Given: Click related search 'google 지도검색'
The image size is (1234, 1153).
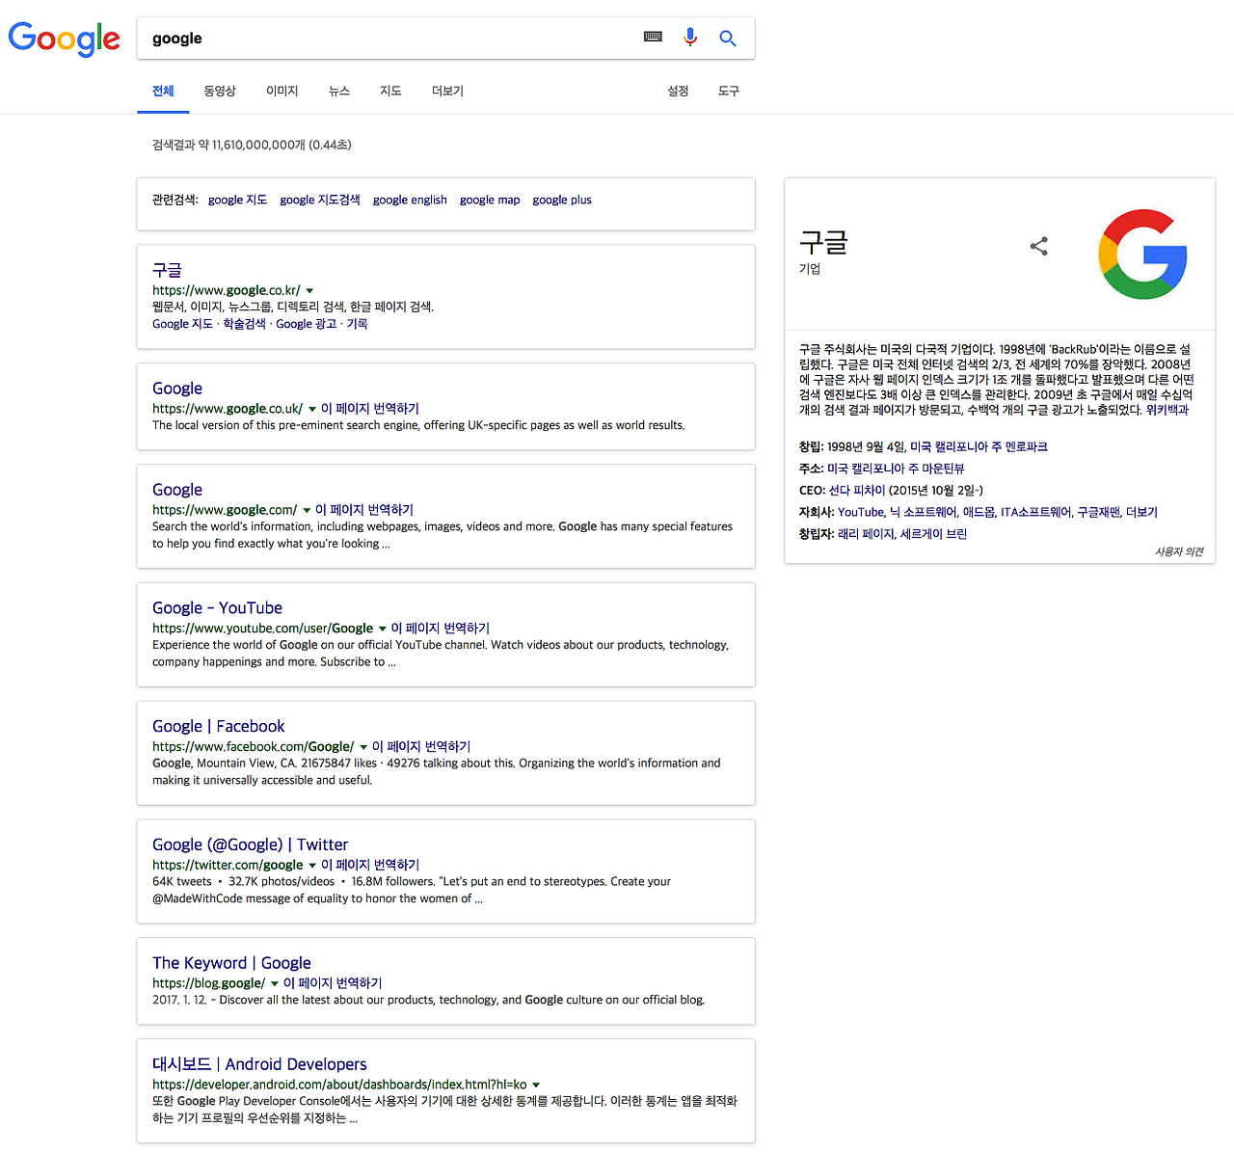Looking at the screenshot, I should 320,200.
